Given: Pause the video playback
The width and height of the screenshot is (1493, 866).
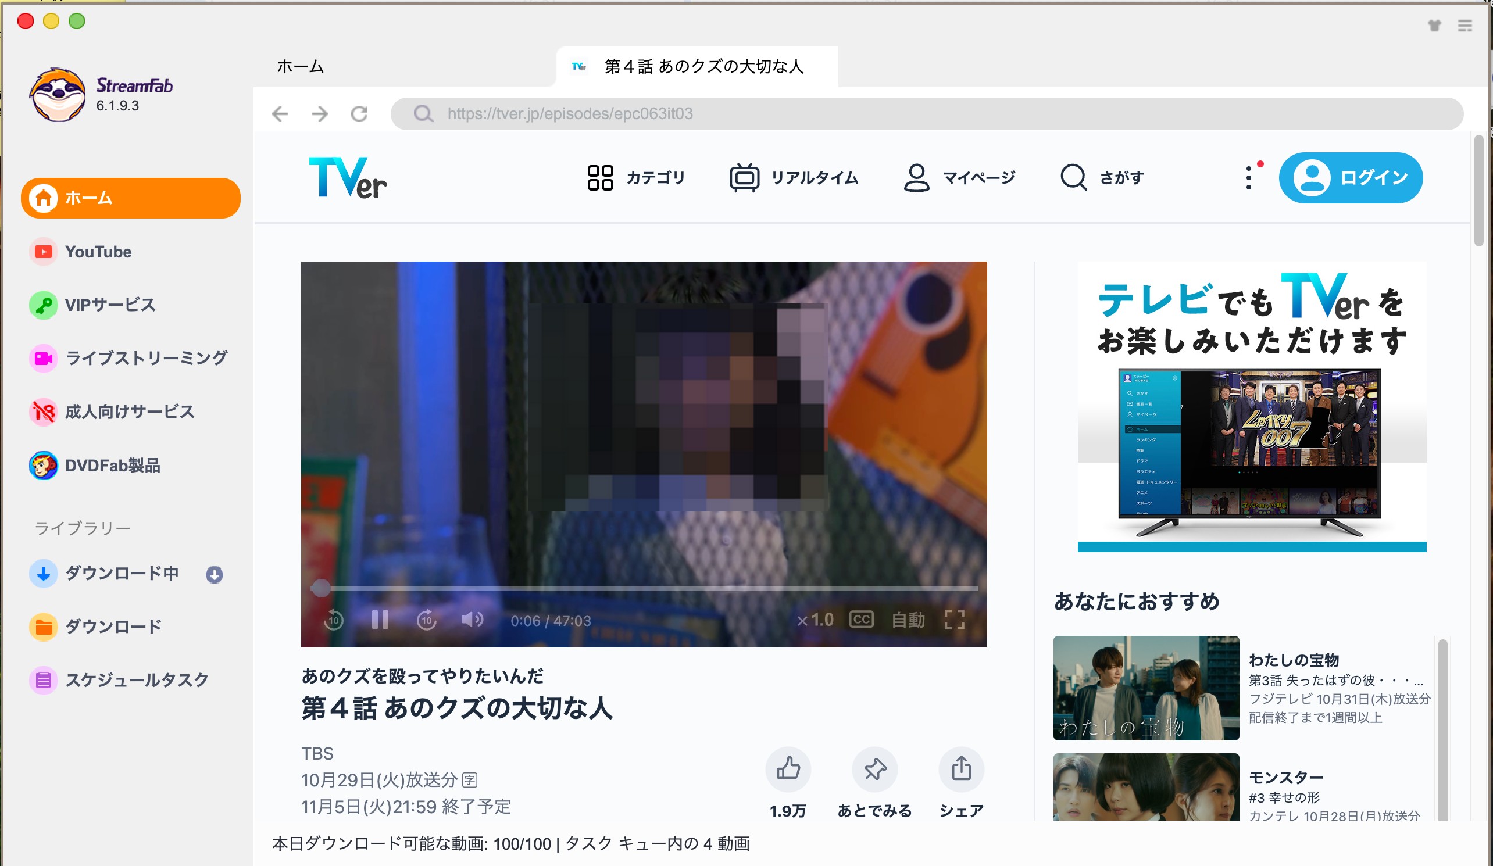Looking at the screenshot, I should tap(380, 620).
